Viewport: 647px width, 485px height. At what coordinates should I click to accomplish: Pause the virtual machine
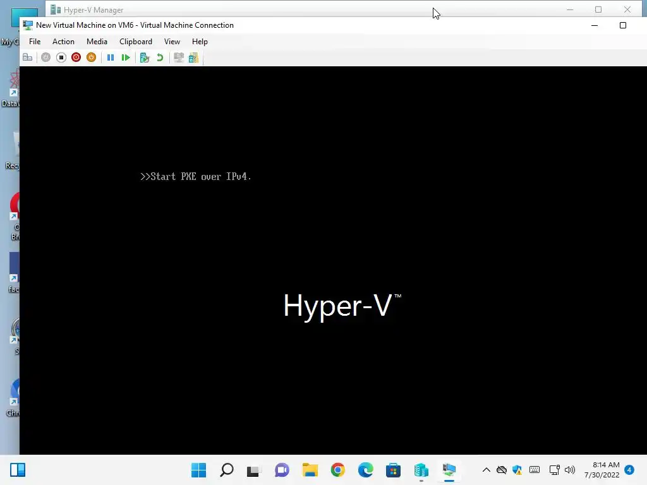(110, 57)
